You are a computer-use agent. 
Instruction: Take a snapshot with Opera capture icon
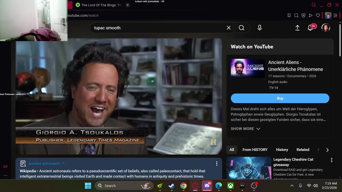point(296,15)
